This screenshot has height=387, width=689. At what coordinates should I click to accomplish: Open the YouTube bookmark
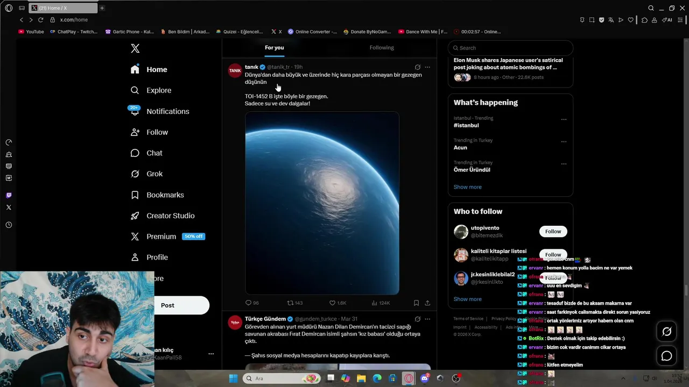(x=31, y=32)
